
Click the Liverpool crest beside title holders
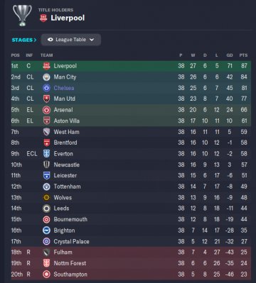[x=43, y=18]
